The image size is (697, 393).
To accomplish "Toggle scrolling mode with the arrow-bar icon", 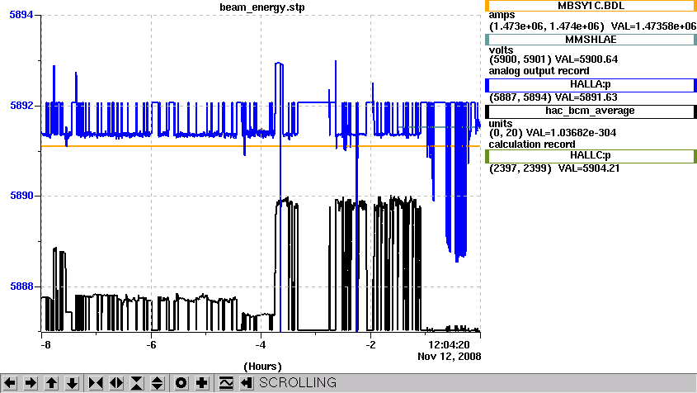I will point(247,383).
